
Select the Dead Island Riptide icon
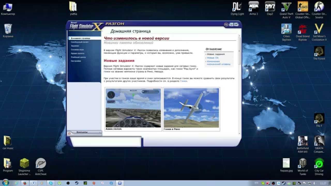pos(303,32)
